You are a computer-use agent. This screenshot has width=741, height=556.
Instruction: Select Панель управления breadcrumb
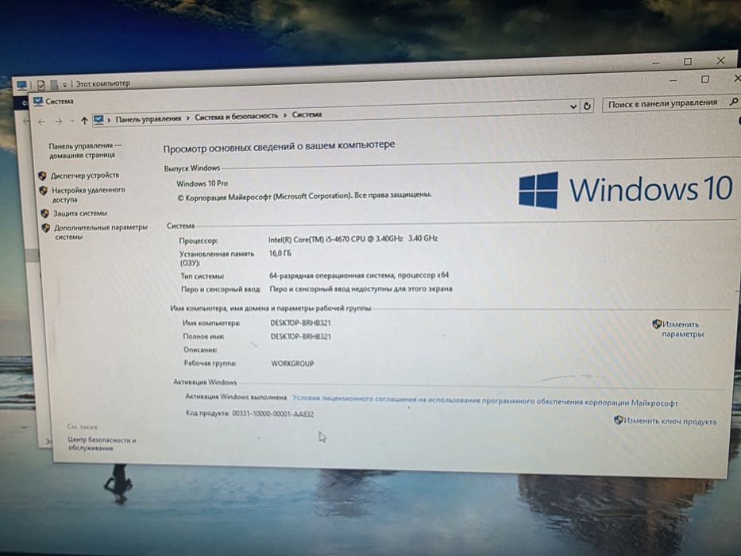[149, 118]
